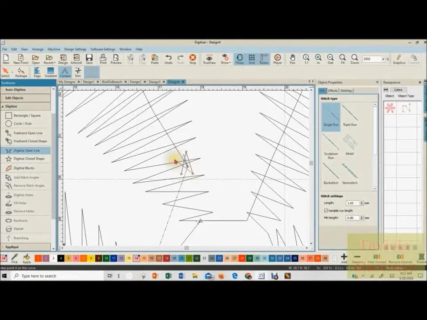Open the stitch Player
The height and width of the screenshot is (320, 427).
tap(277, 59)
